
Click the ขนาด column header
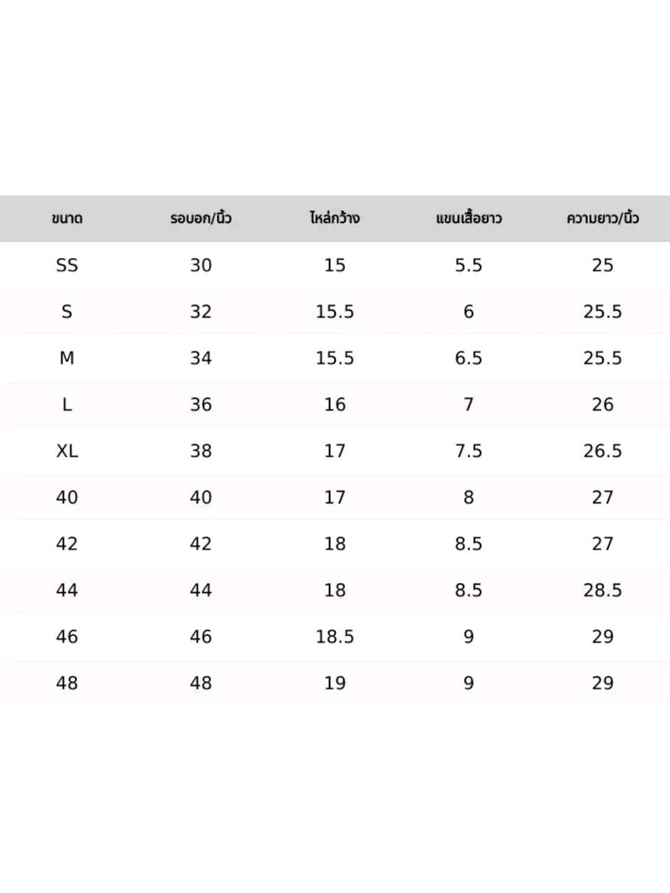(67, 218)
